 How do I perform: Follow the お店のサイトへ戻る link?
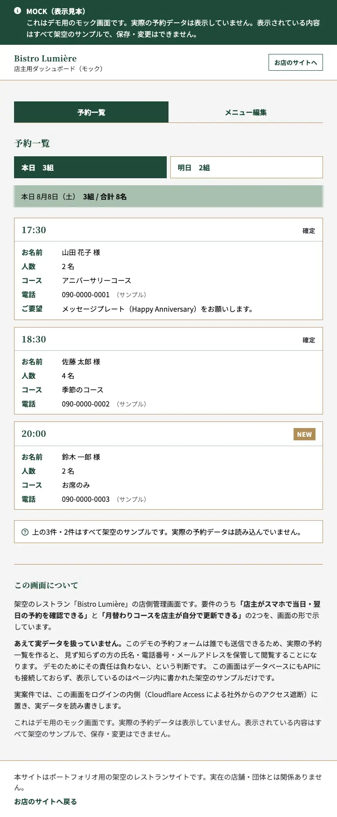click(x=46, y=801)
